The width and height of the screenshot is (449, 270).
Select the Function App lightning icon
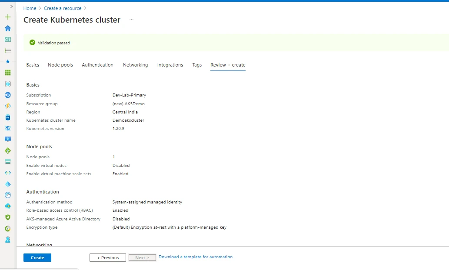pos(7,106)
